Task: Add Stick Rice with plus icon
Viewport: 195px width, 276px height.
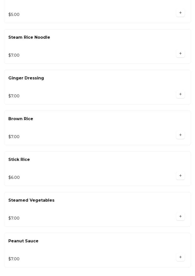Action: click(x=180, y=176)
